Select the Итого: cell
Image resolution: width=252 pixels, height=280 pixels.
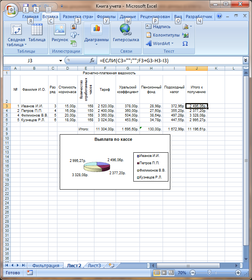point(86,129)
